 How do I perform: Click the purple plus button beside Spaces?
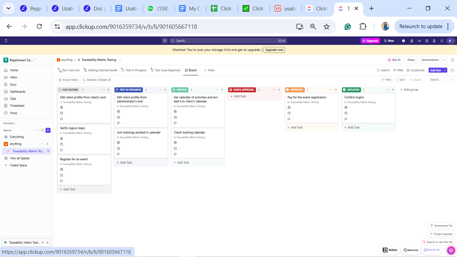(x=48, y=130)
